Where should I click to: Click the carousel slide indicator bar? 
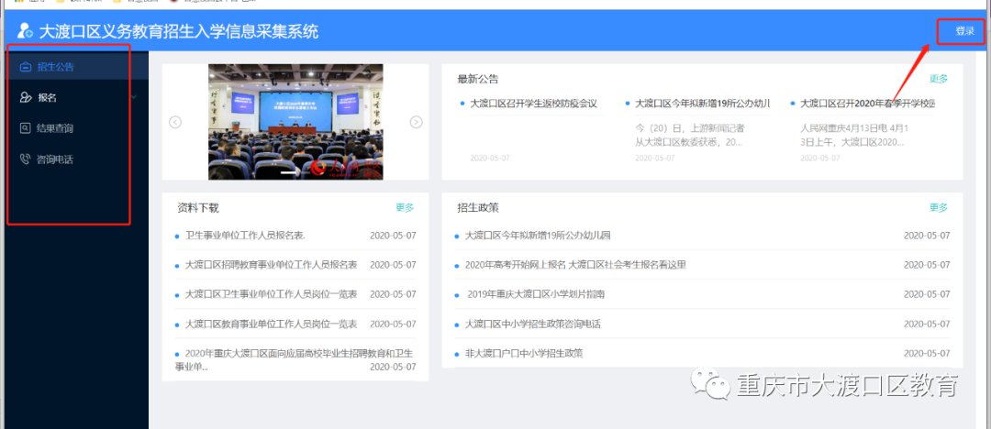click(x=290, y=172)
